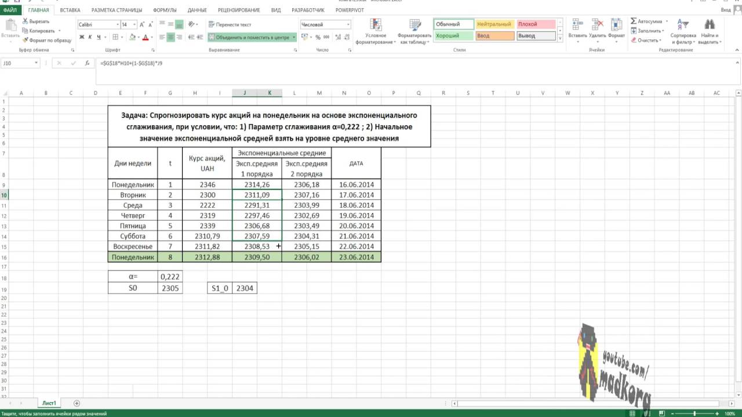This screenshot has height=417, width=742.
Task: Open the Format cells (Формат) menu
Action: click(616, 31)
